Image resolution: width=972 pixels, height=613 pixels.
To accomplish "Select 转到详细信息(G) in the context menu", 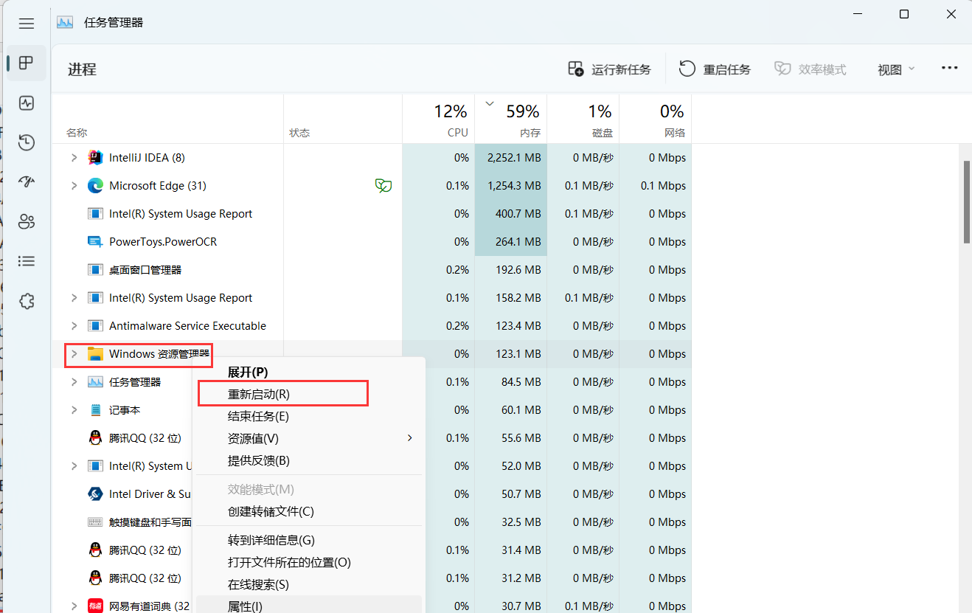I will click(x=308, y=541).
